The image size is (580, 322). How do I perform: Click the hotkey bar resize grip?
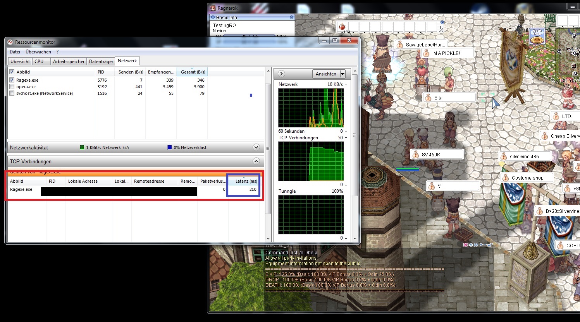point(441,29)
